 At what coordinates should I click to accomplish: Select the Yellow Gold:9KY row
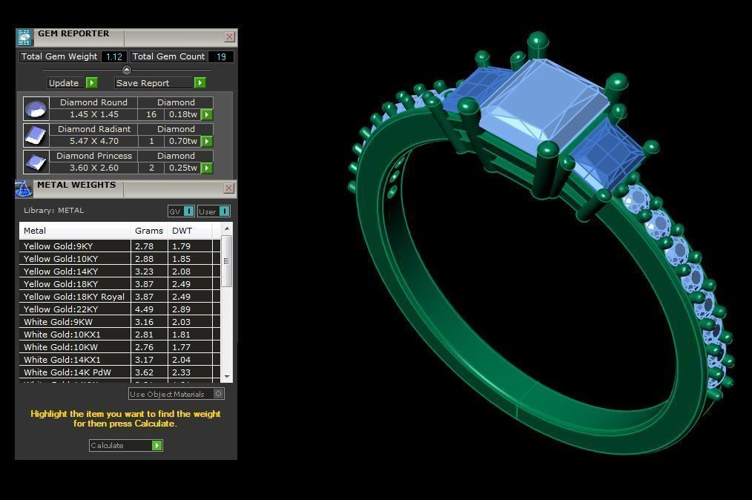click(x=120, y=246)
